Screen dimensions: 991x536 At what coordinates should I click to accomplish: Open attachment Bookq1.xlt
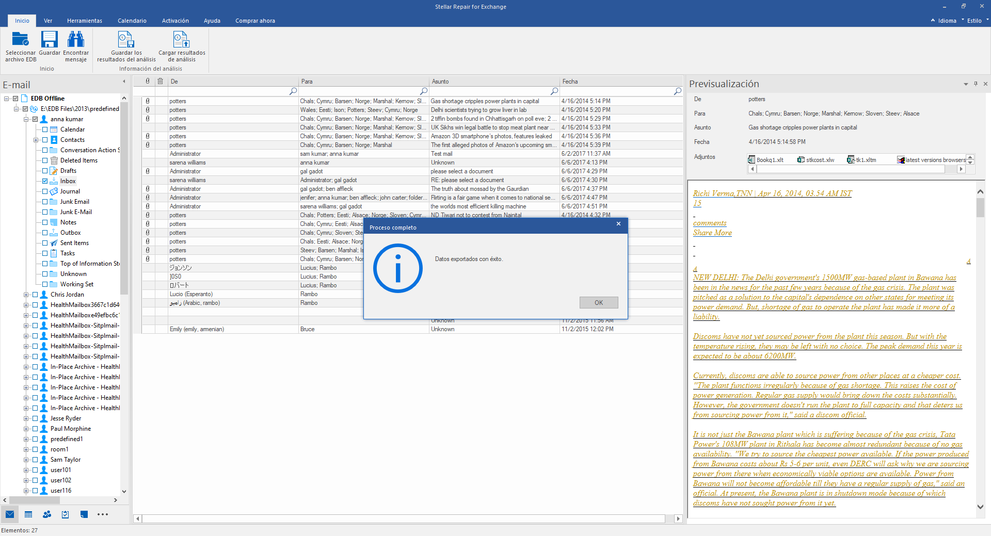pyautogui.click(x=766, y=160)
